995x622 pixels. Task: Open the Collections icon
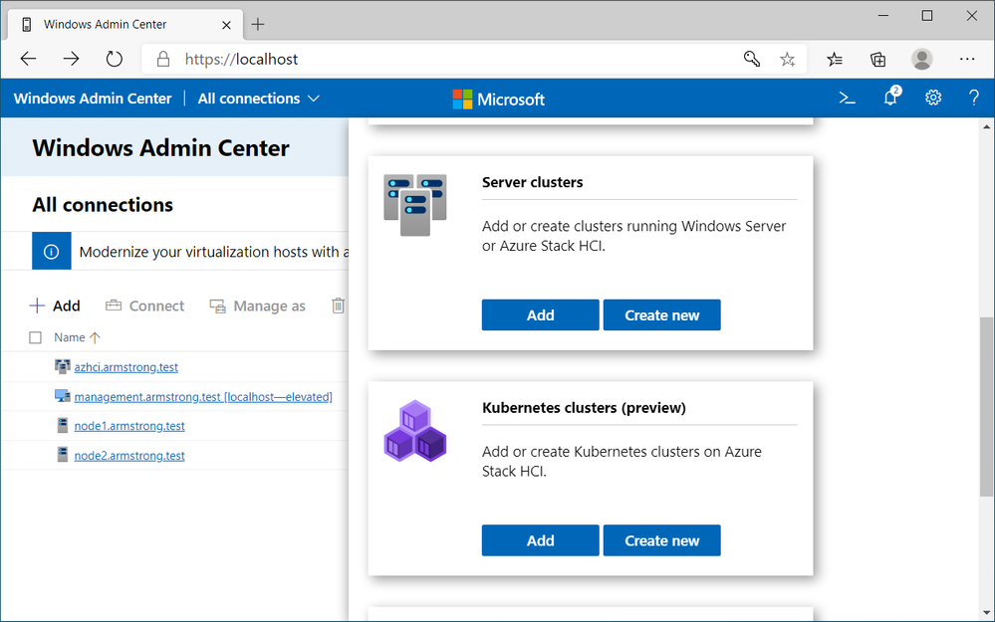[878, 60]
